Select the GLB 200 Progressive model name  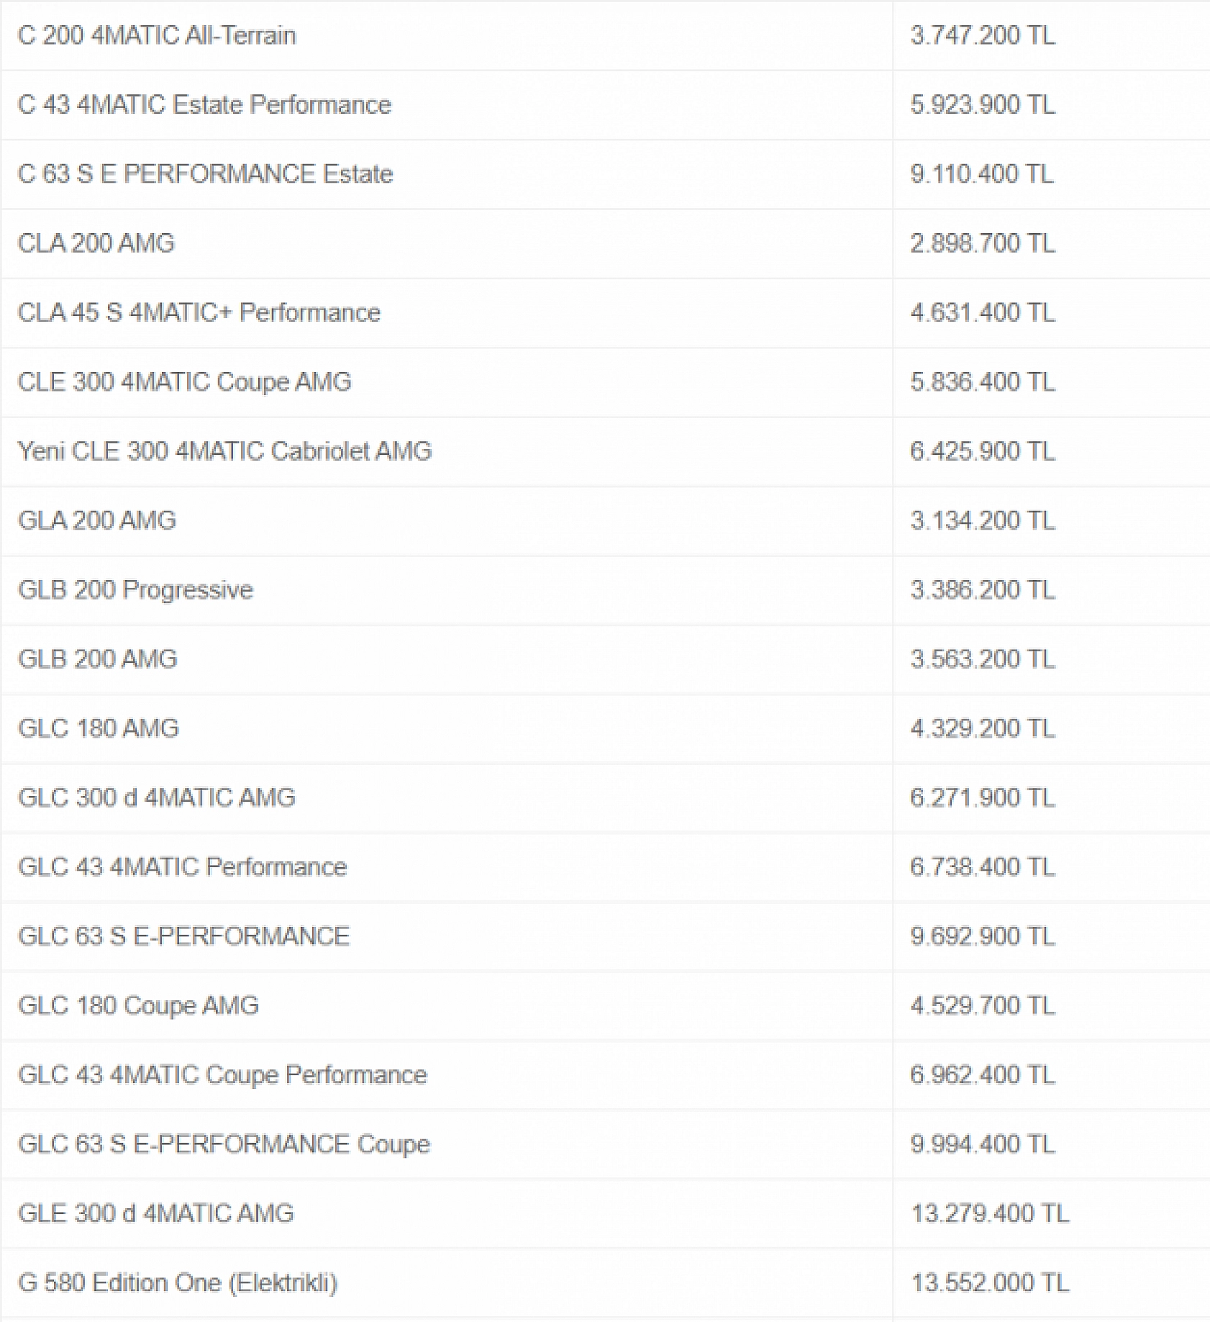[x=136, y=589]
